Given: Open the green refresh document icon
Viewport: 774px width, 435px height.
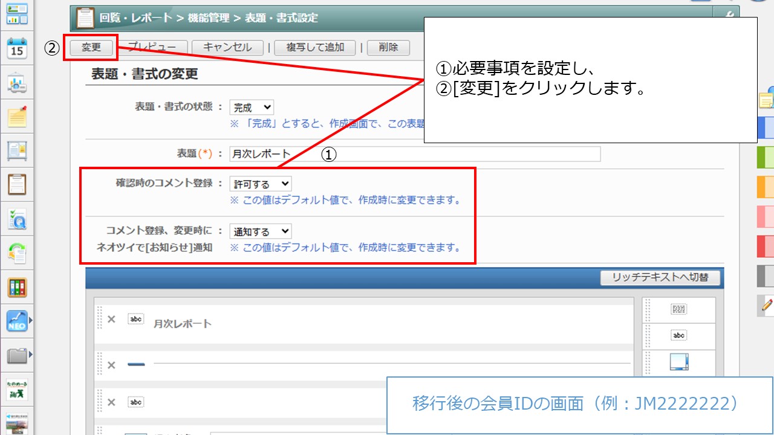Looking at the screenshot, I should point(17,253).
